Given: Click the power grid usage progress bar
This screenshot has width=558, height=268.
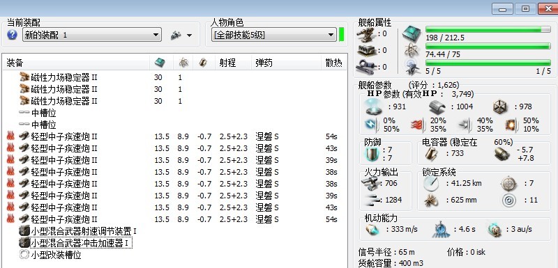Looking at the screenshot, I should coord(488,46).
